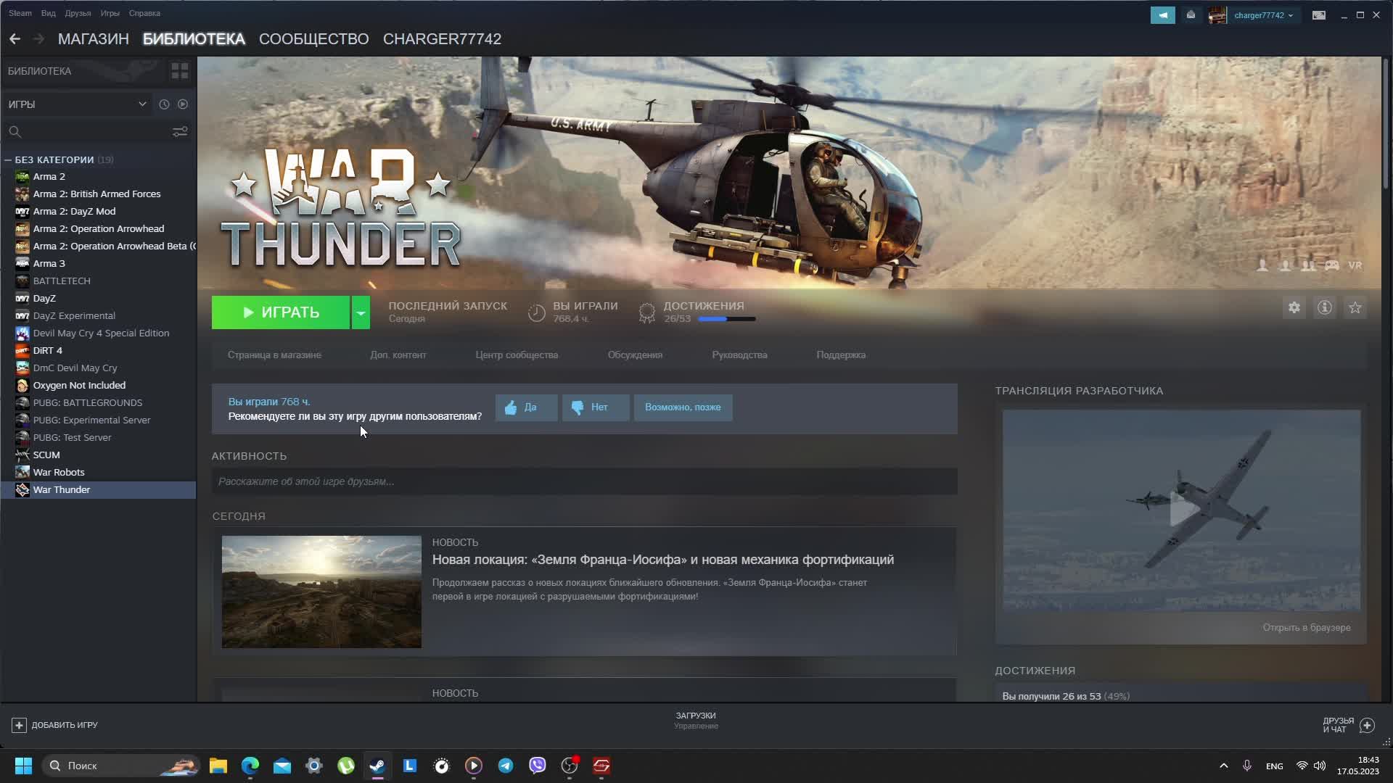Collapse the БЕЗ КАТЕГОРИИ group
1393x783 pixels.
coord(8,159)
